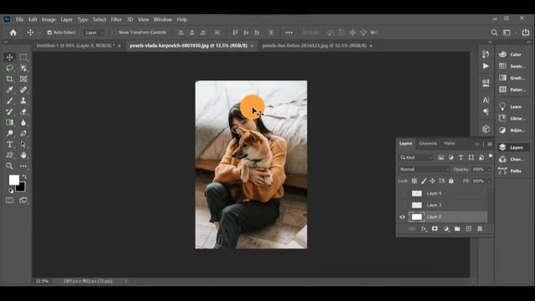Show Layer 4 via its visibility box

point(402,193)
